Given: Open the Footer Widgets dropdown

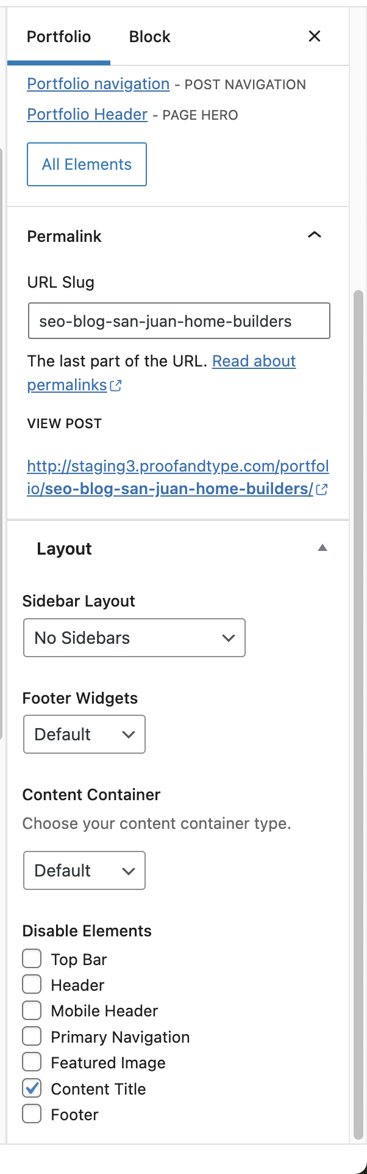Looking at the screenshot, I should pyautogui.click(x=84, y=734).
